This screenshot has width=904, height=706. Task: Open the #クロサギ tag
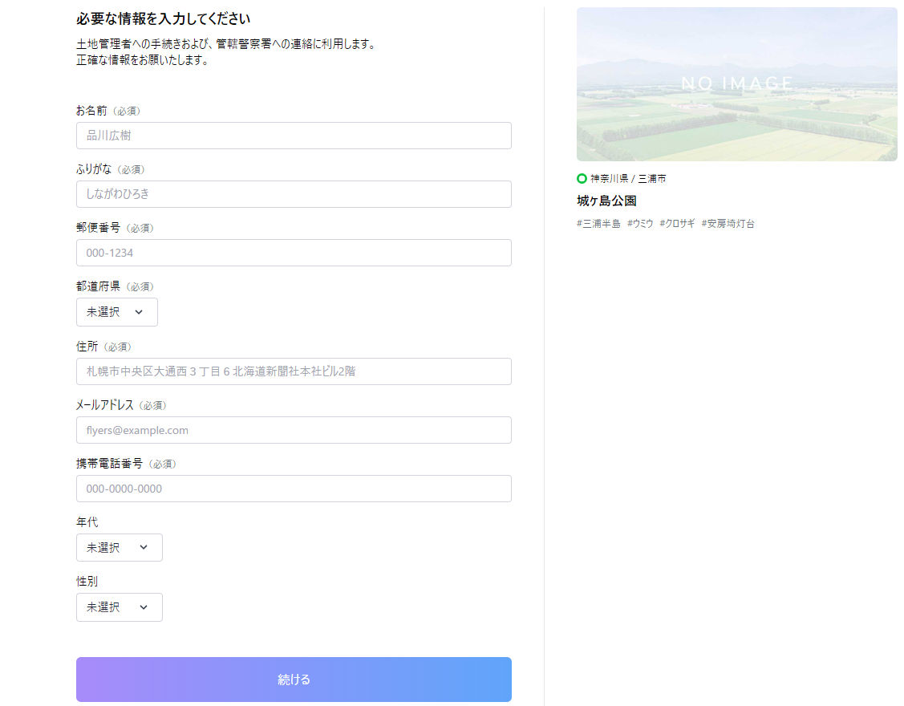(677, 224)
